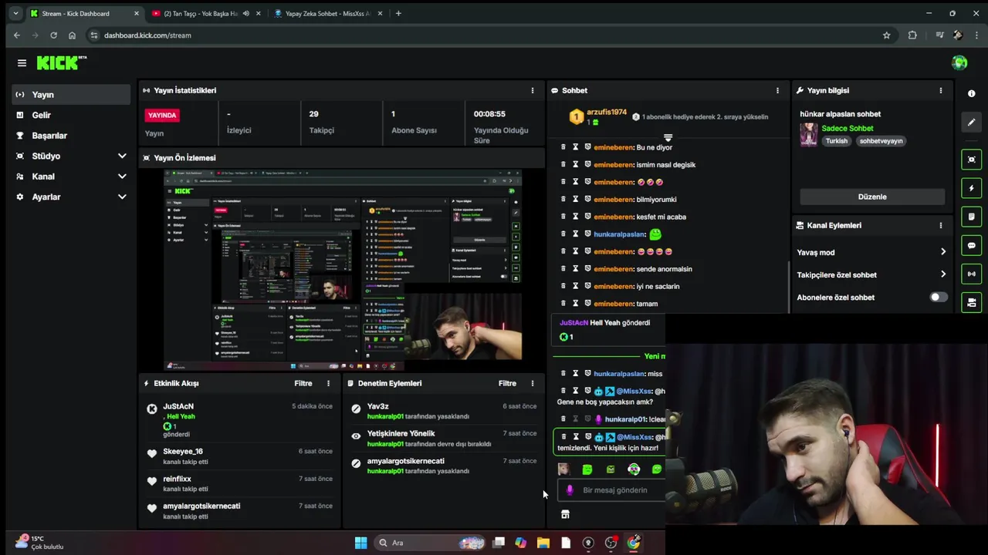The height and width of the screenshot is (555, 988).
Task: Click the Denetim Eylemleri Filtre button
Action: click(x=507, y=383)
